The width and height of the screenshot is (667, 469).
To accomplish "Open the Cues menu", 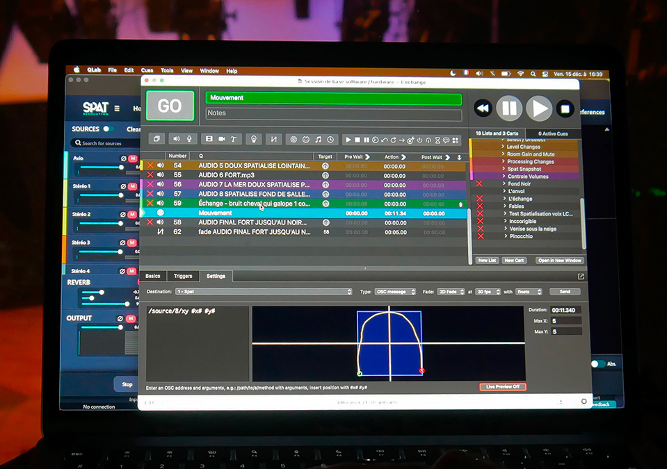I will click(x=147, y=70).
